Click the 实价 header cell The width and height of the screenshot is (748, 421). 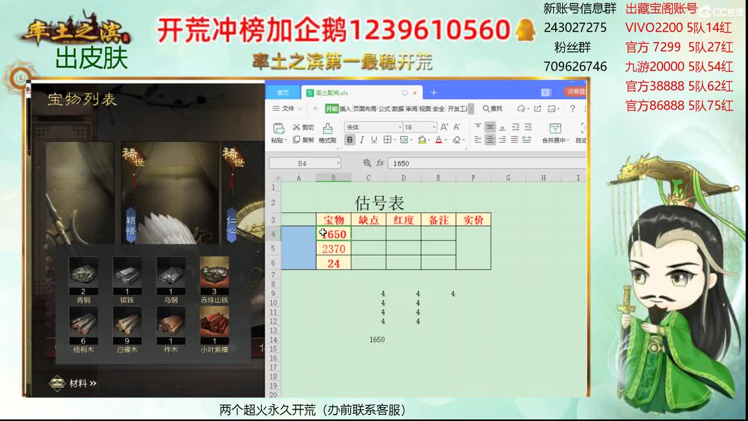pos(473,220)
